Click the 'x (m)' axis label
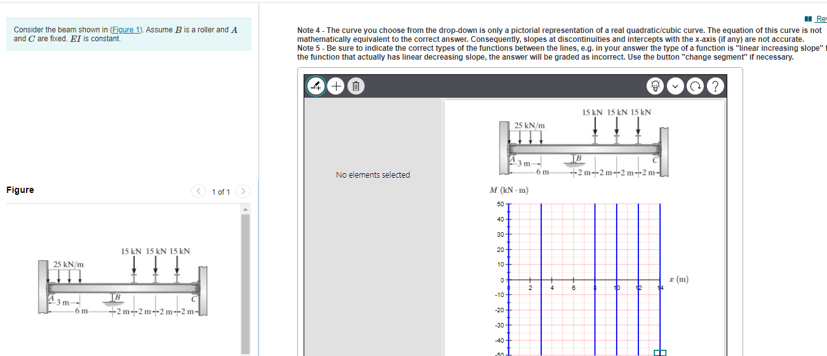 tap(679, 279)
